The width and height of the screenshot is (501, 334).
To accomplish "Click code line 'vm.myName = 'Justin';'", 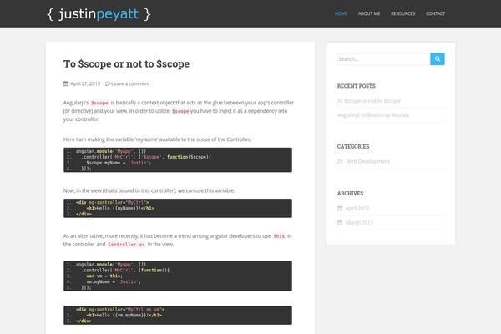I will click(x=114, y=281).
